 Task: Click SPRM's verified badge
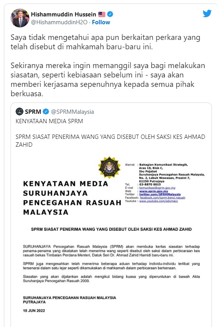click(46, 111)
